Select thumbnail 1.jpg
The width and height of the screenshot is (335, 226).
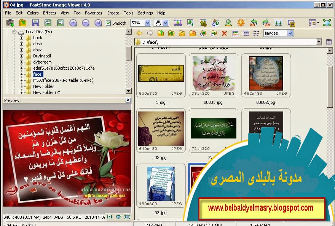161,75
